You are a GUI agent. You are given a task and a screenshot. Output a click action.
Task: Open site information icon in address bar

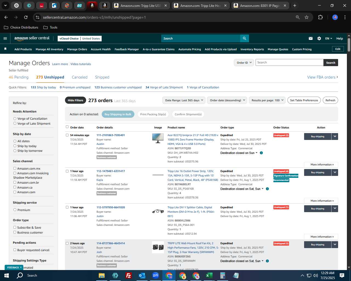tap(38, 17)
